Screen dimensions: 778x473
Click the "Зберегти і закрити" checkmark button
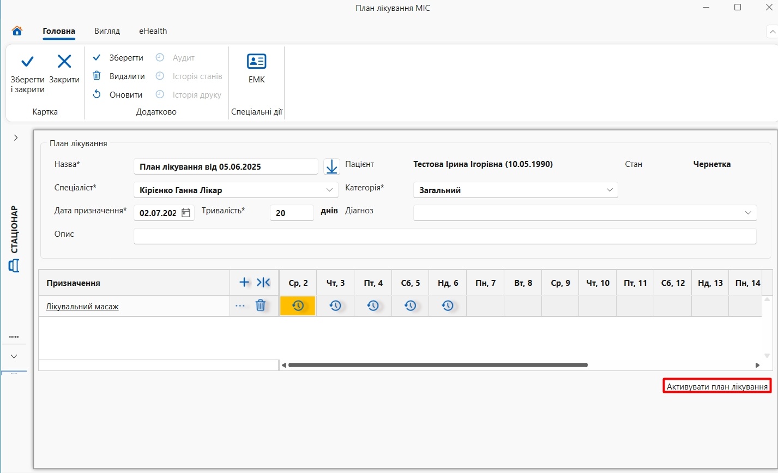point(27,74)
